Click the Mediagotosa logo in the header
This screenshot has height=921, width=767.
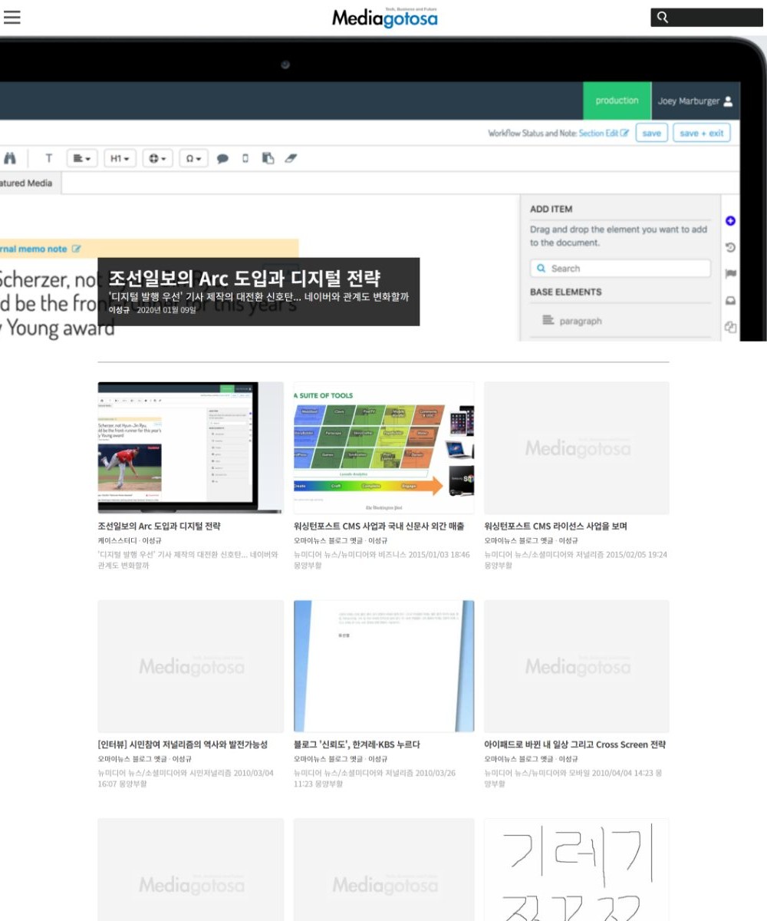coord(384,17)
